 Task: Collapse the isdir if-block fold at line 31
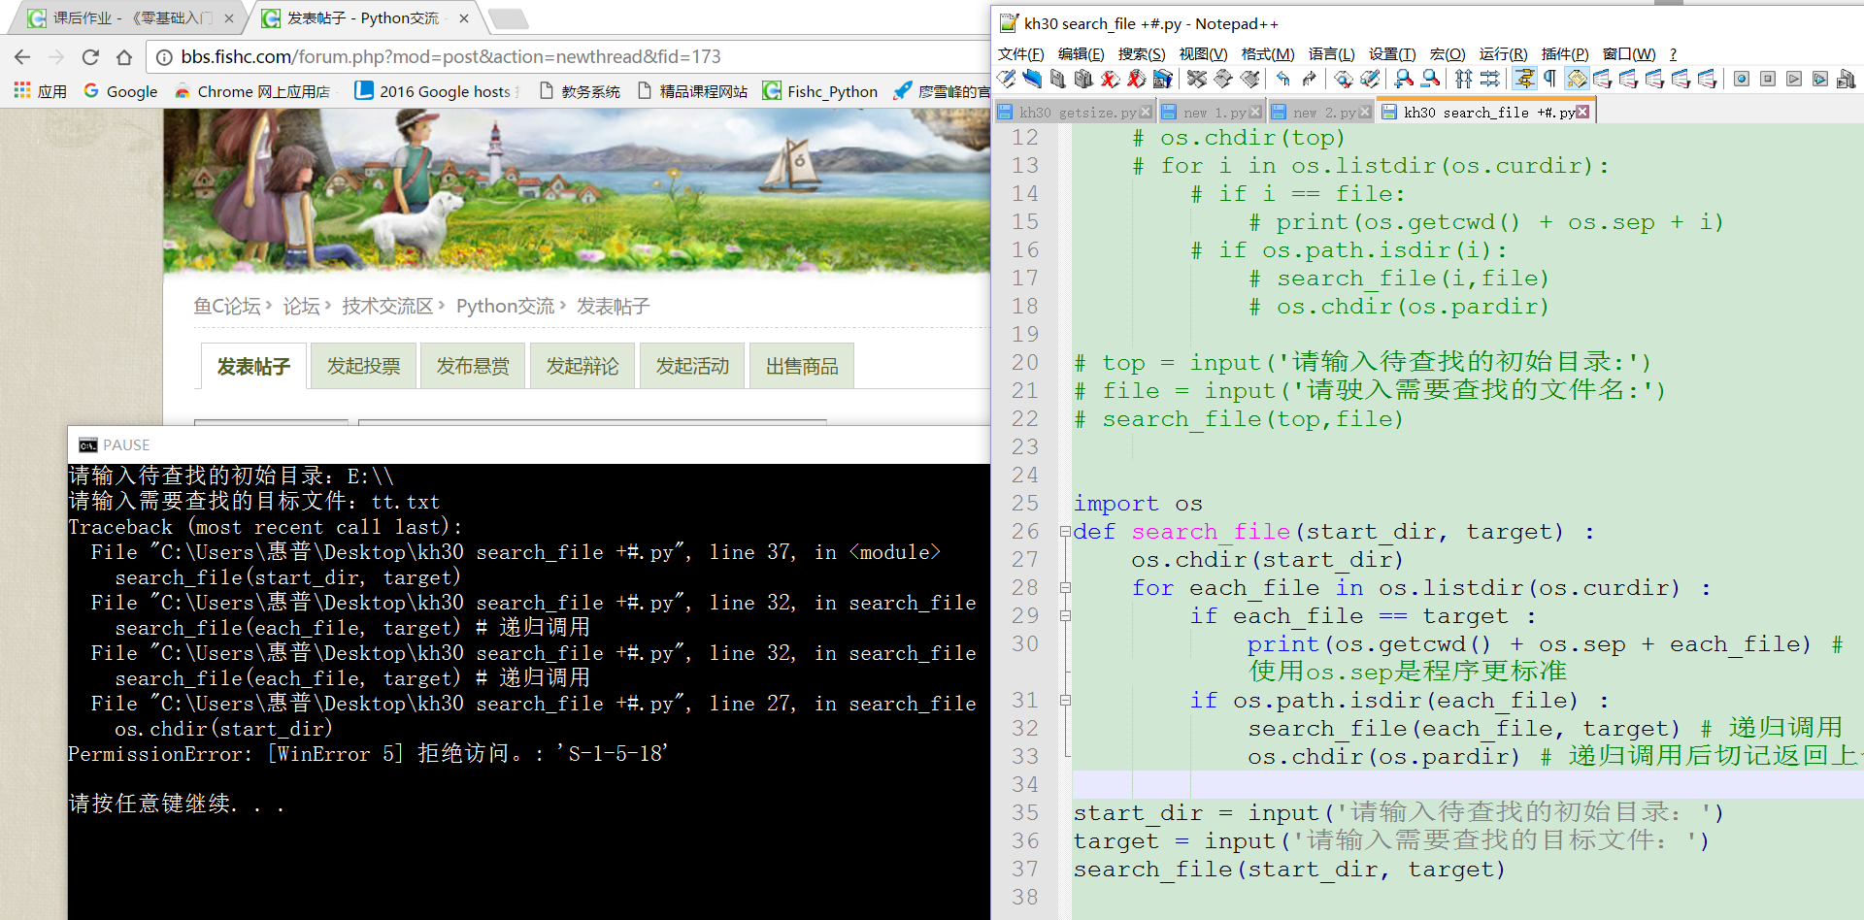(x=1065, y=701)
